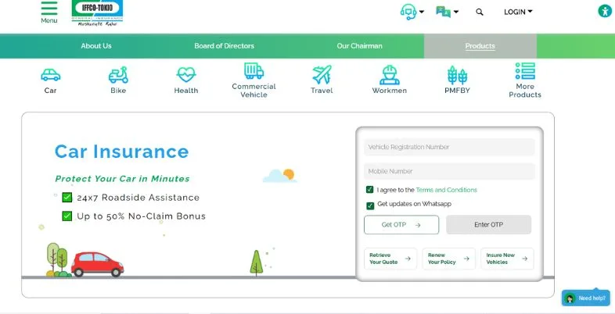Click the Enter OTP button
Screen dimensions: 615x314
pos(489,225)
